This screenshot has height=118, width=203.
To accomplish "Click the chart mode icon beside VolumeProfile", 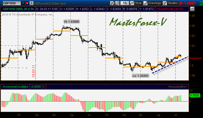I will tap(192, 9).
